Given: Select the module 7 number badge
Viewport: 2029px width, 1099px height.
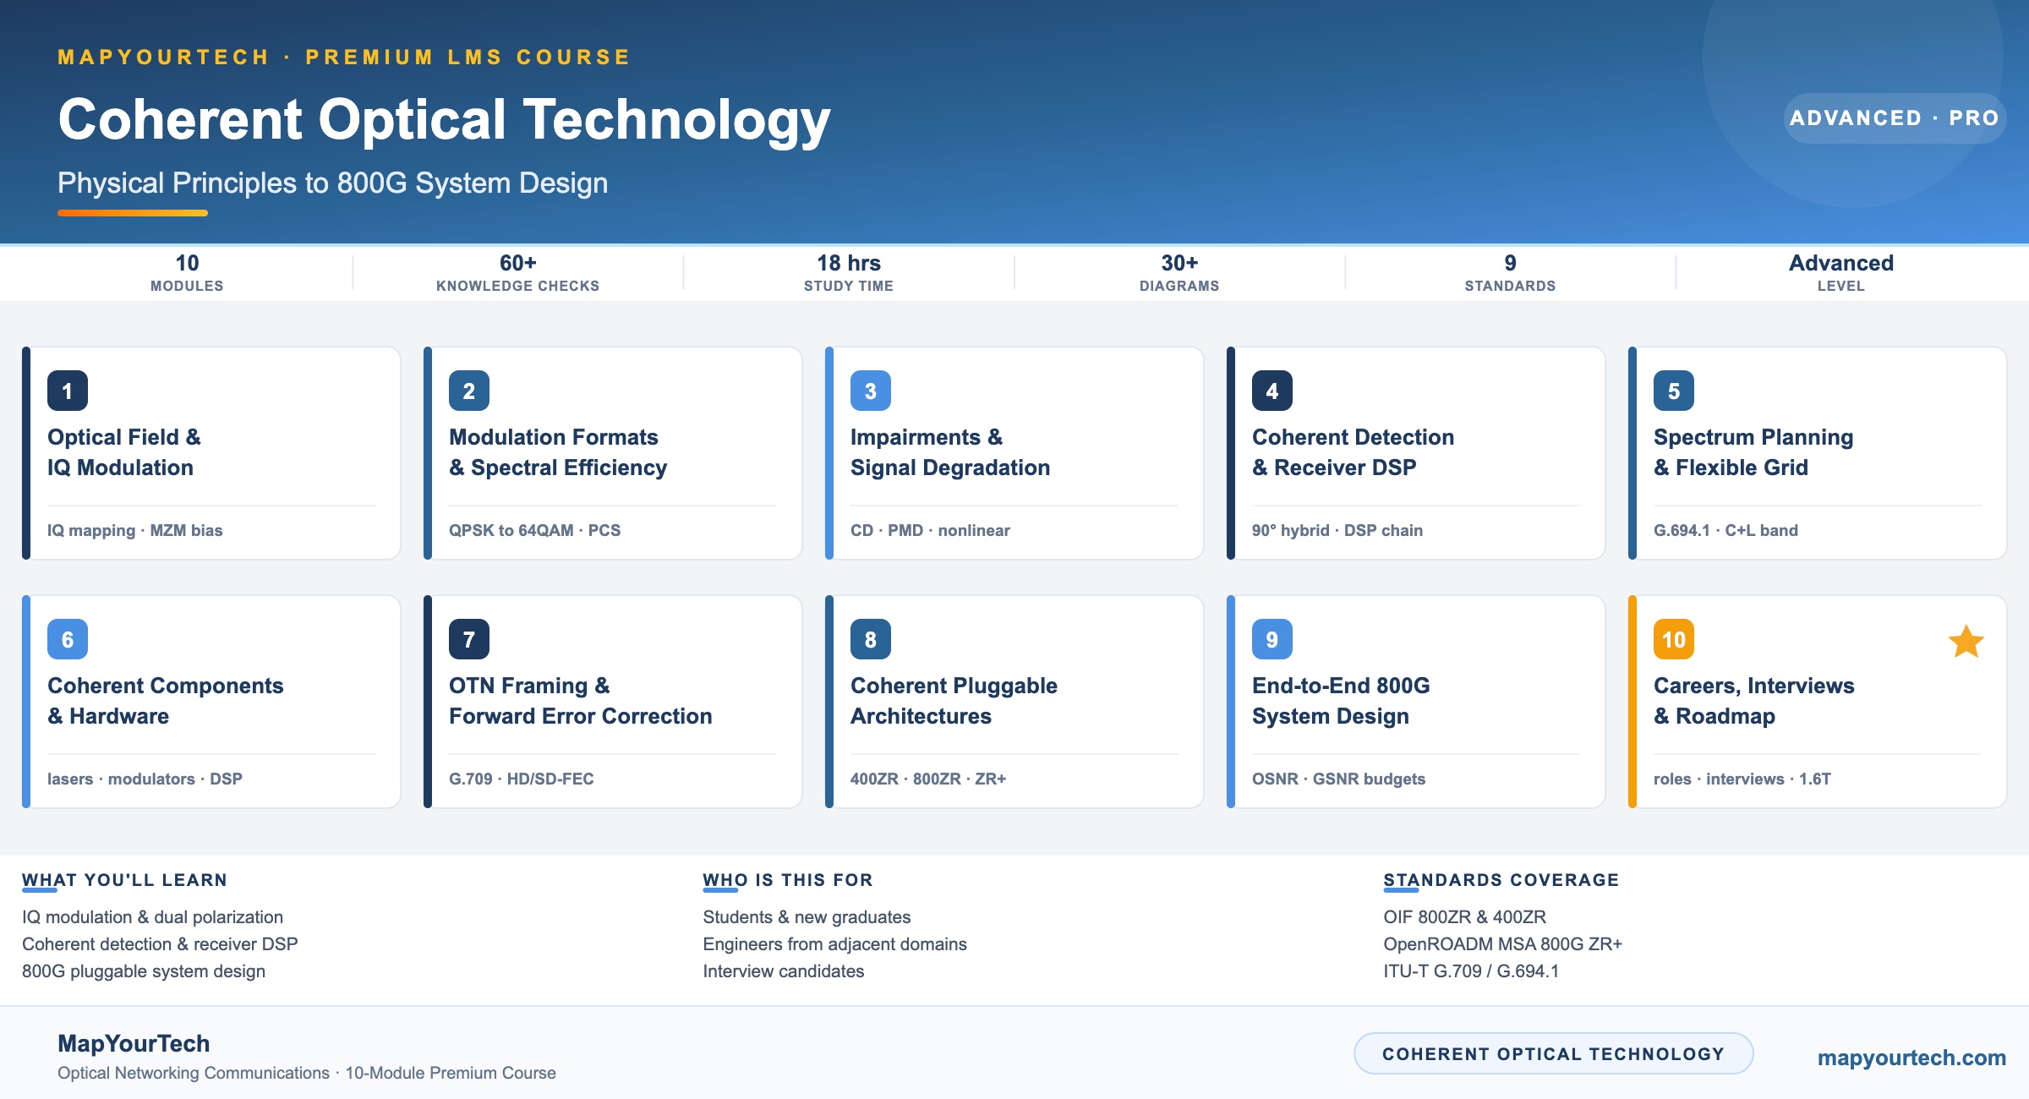Looking at the screenshot, I should (x=469, y=639).
